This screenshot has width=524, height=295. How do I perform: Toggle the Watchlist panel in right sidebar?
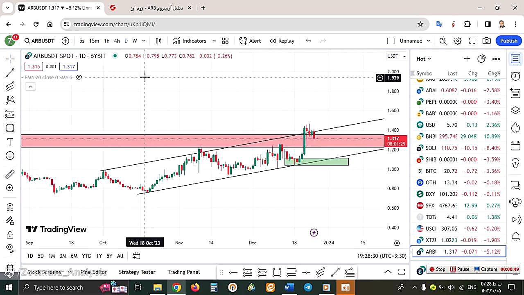pyautogui.click(x=515, y=59)
